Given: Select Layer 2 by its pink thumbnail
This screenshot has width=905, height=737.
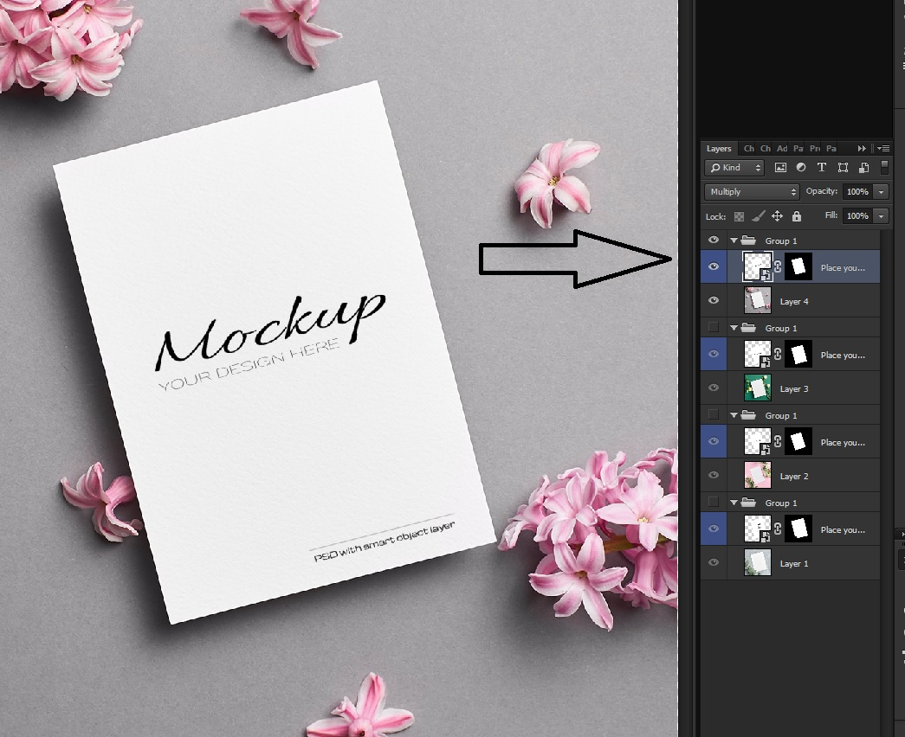Looking at the screenshot, I should click(x=758, y=475).
